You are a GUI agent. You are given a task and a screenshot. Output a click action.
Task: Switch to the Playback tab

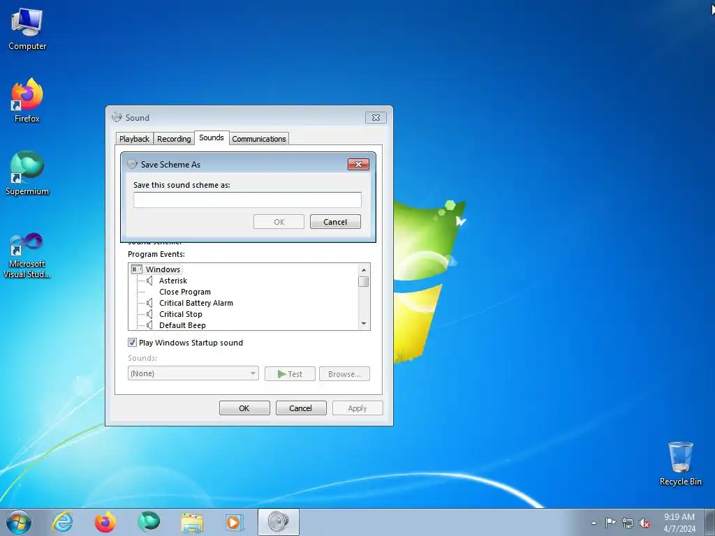tap(134, 139)
